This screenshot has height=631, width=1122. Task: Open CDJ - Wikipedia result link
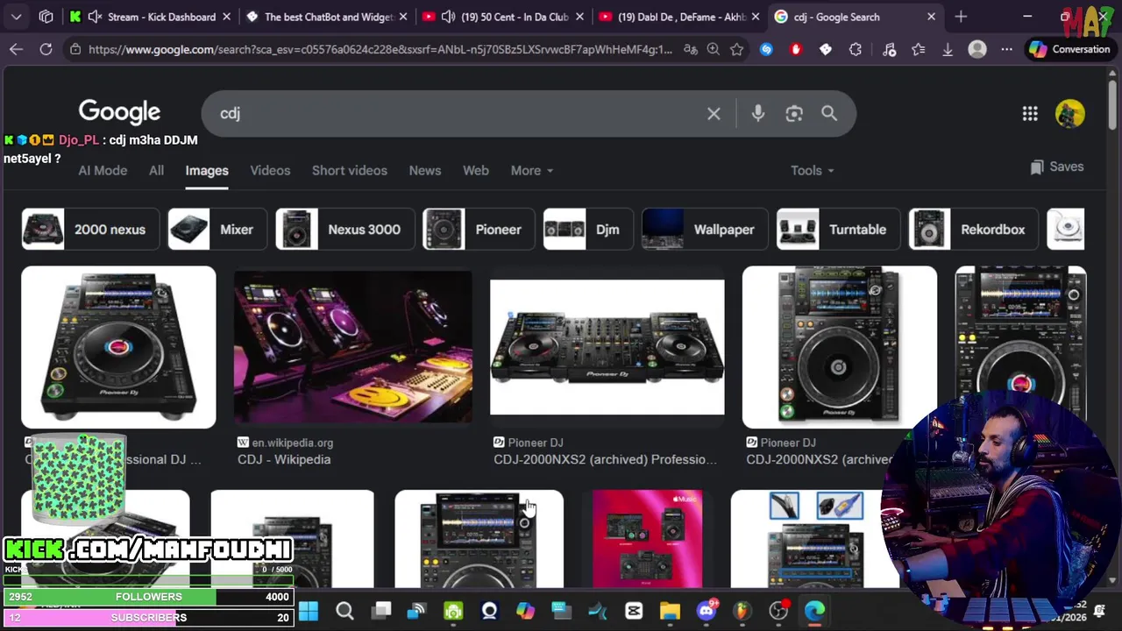click(284, 460)
